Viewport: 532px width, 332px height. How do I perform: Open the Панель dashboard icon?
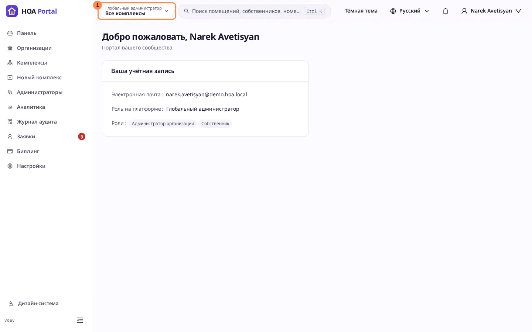click(x=10, y=33)
